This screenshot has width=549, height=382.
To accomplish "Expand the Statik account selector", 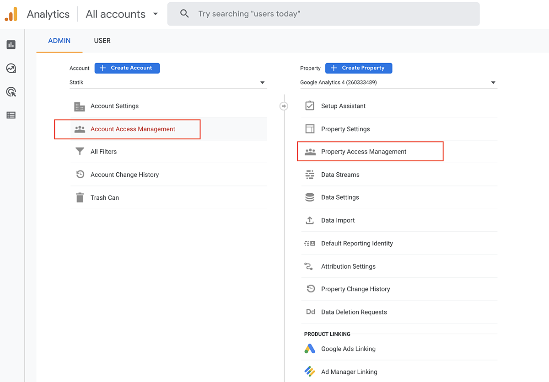I will (167, 83).
